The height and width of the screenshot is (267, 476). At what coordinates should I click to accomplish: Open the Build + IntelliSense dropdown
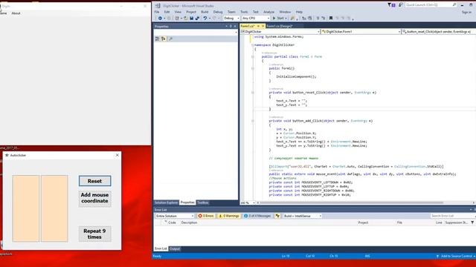[303, 216]
